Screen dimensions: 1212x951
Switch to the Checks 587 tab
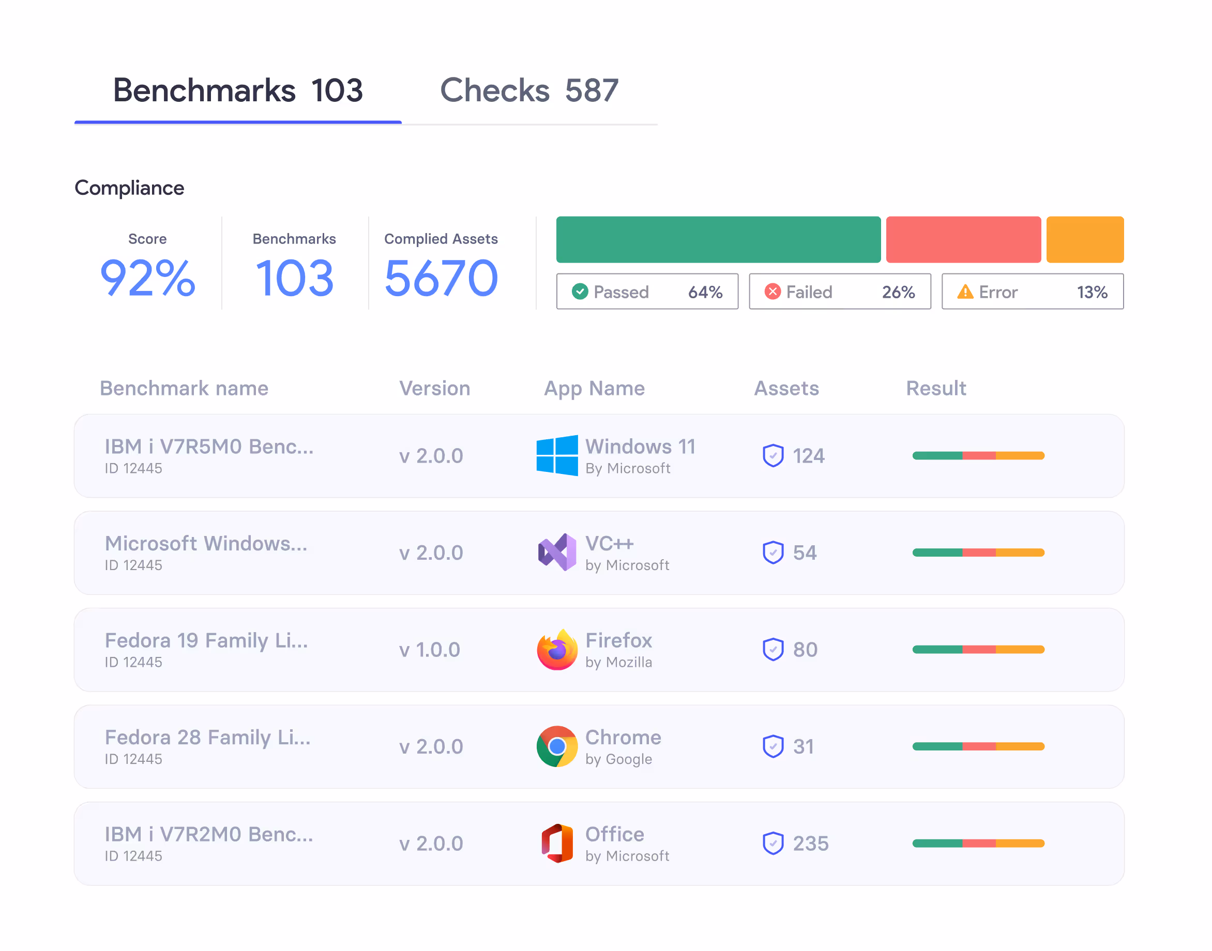coord(529,90)
